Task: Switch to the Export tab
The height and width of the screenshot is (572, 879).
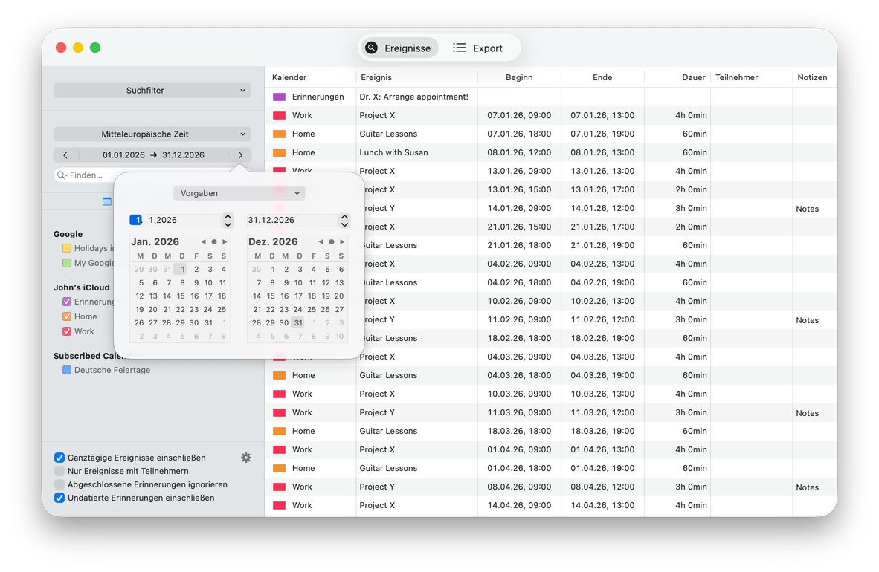Action: coord(477,48)
